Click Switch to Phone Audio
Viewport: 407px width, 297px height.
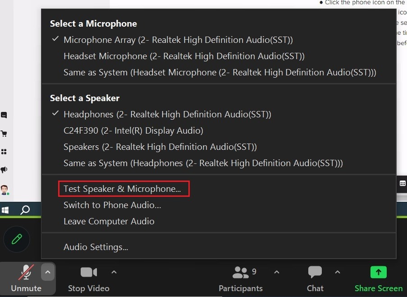[x=112, y=205]
